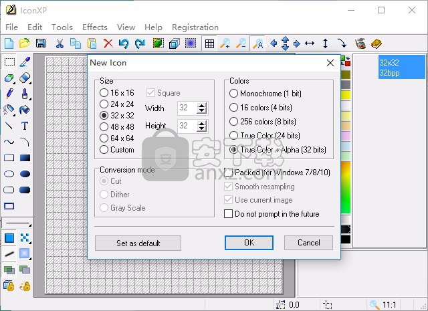
Task: Toggle the grid display icon
Action: point(209,43)
